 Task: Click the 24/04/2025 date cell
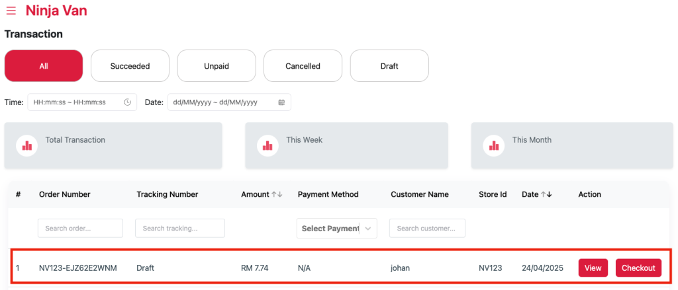pos(543,268)
